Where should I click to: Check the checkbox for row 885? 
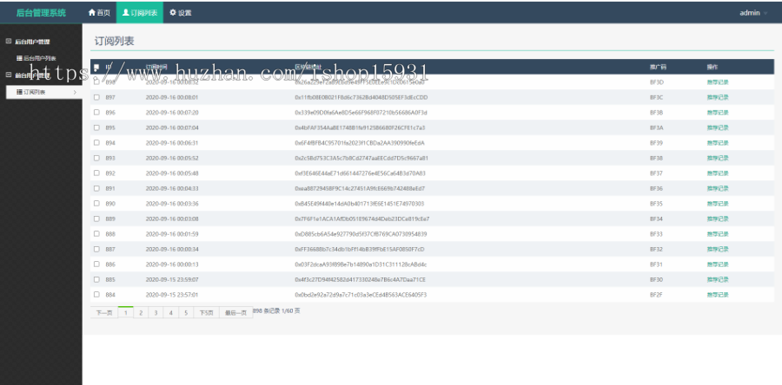pos(96,279)
